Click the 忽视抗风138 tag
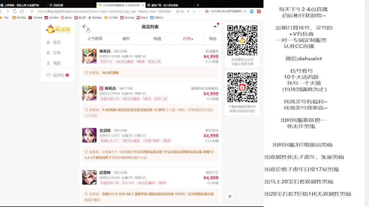The width and height of the screenshot is (369, 207). pos(109,183)
